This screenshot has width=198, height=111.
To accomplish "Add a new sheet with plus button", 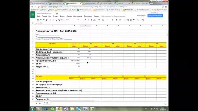I will tap(37, 103).
